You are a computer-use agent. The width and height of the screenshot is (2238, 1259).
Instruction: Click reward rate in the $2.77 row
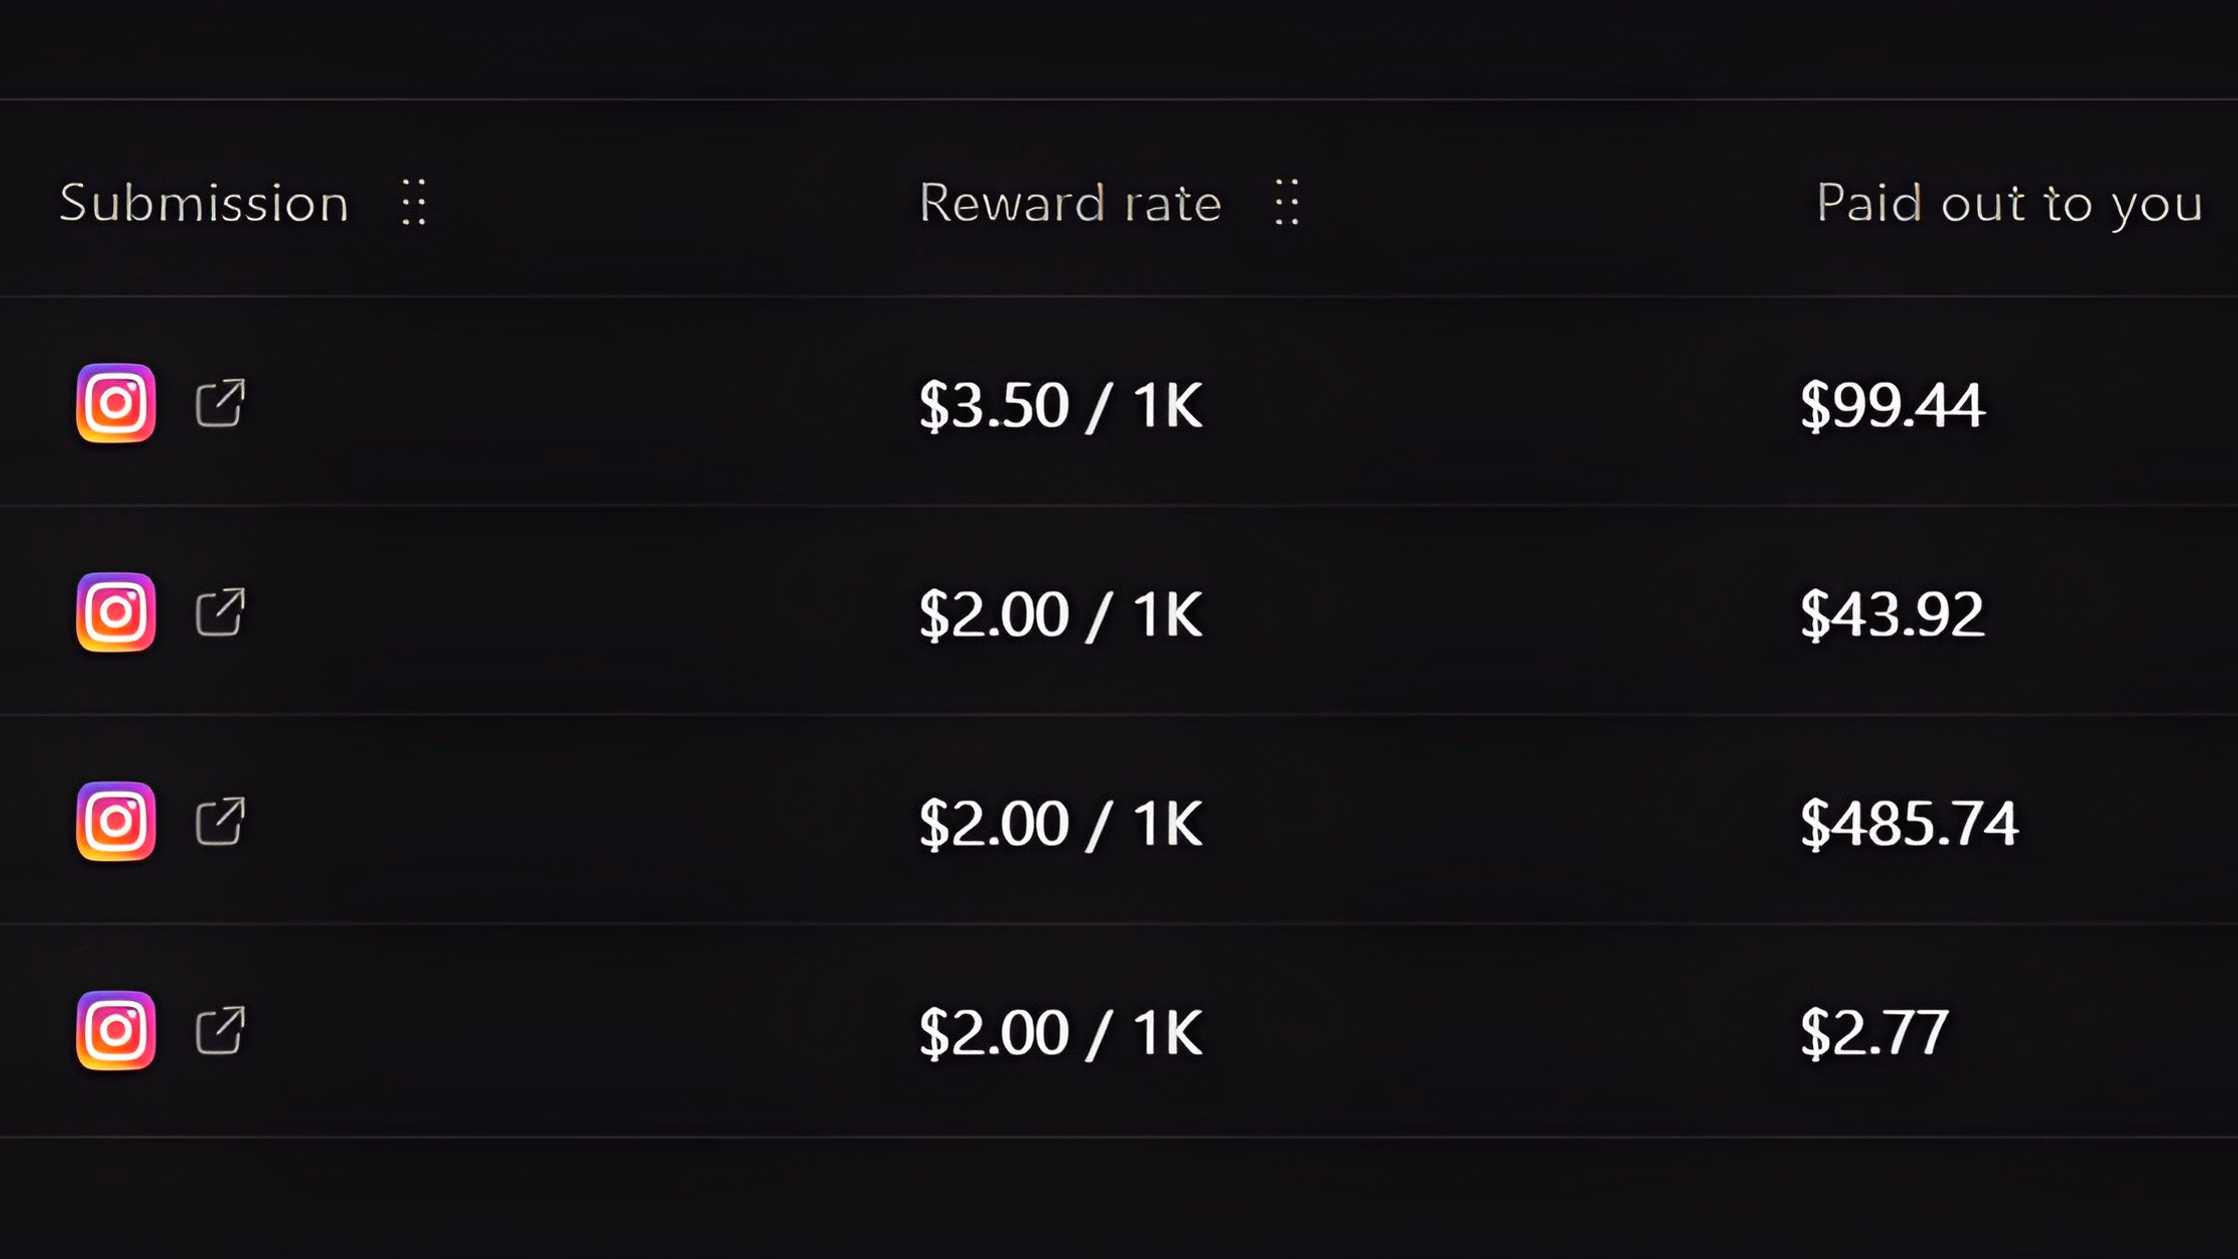point(1061,1033)
